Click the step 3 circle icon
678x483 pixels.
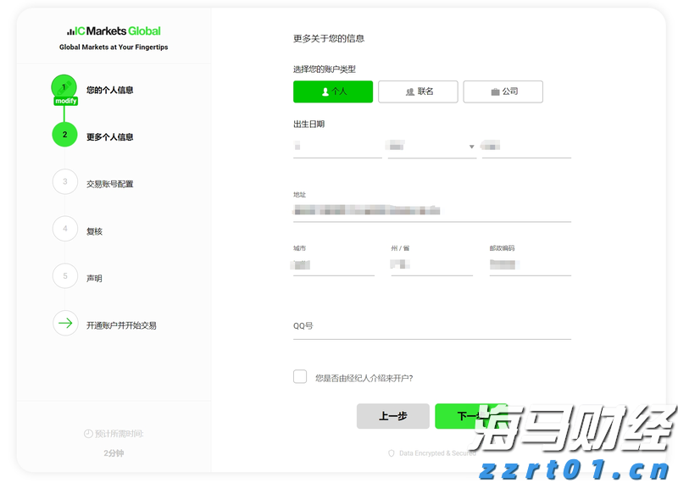coord(64,181)
